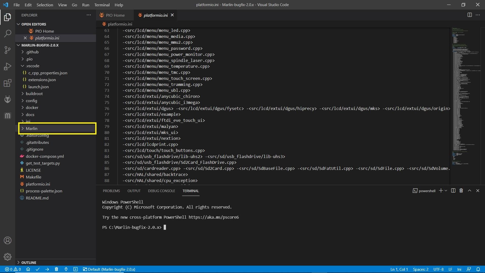Click Default (Marlin-bugfix-2.0.x) environment in status bar
The width and height of the screenshot is (485, 273).
tap(109, 269)
